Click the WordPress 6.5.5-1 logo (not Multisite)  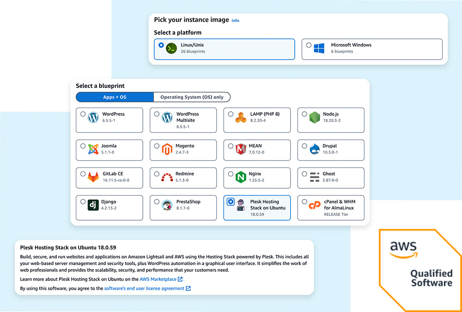(93, 117)
